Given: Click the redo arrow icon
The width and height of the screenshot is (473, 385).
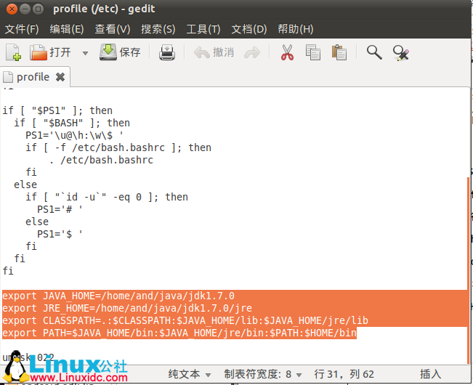Looking at the screenshot, I should click(252, 52).
